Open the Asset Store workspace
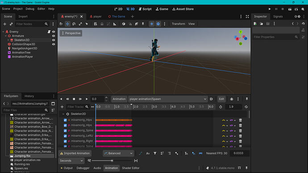 pos(183,9)
